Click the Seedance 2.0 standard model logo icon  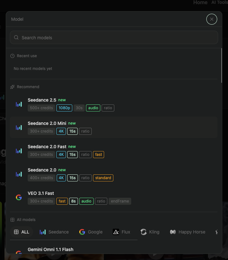click(19, 174)
